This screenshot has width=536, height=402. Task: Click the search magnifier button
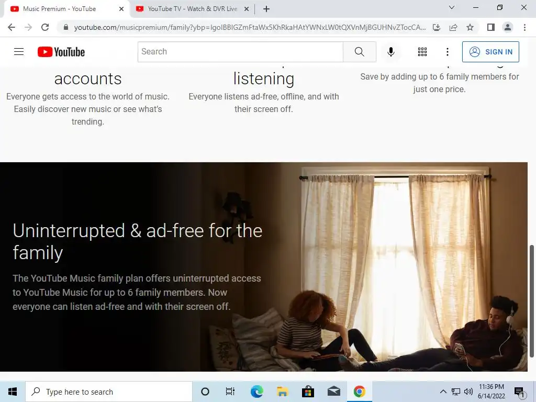(359, 52)
